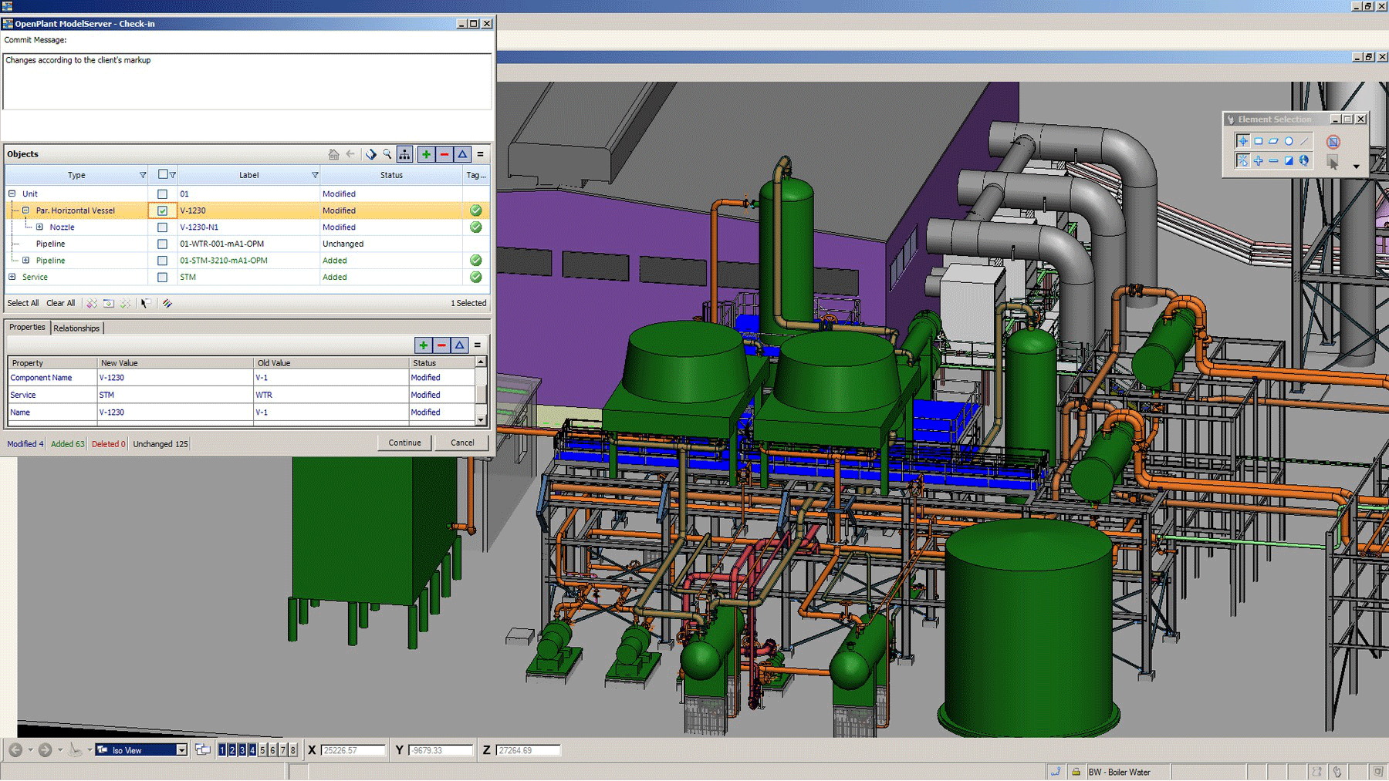Select the block rectangle selection tool
This screenshot has width=1389, height=781.
pyautogui.click(x=1259, y=141)
